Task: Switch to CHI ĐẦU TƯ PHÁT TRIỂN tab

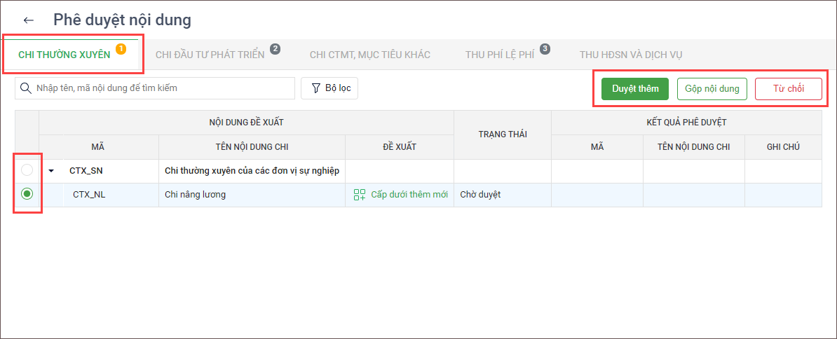Action: [210, 55]
